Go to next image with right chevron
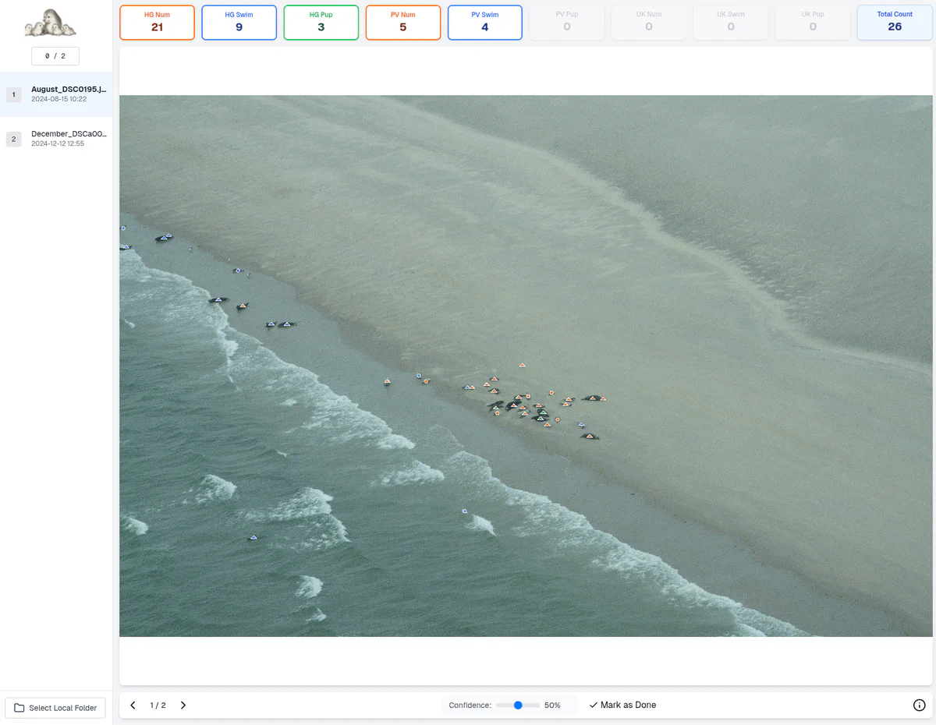Viewport: 936px width, 725px height. click(183, 705)
